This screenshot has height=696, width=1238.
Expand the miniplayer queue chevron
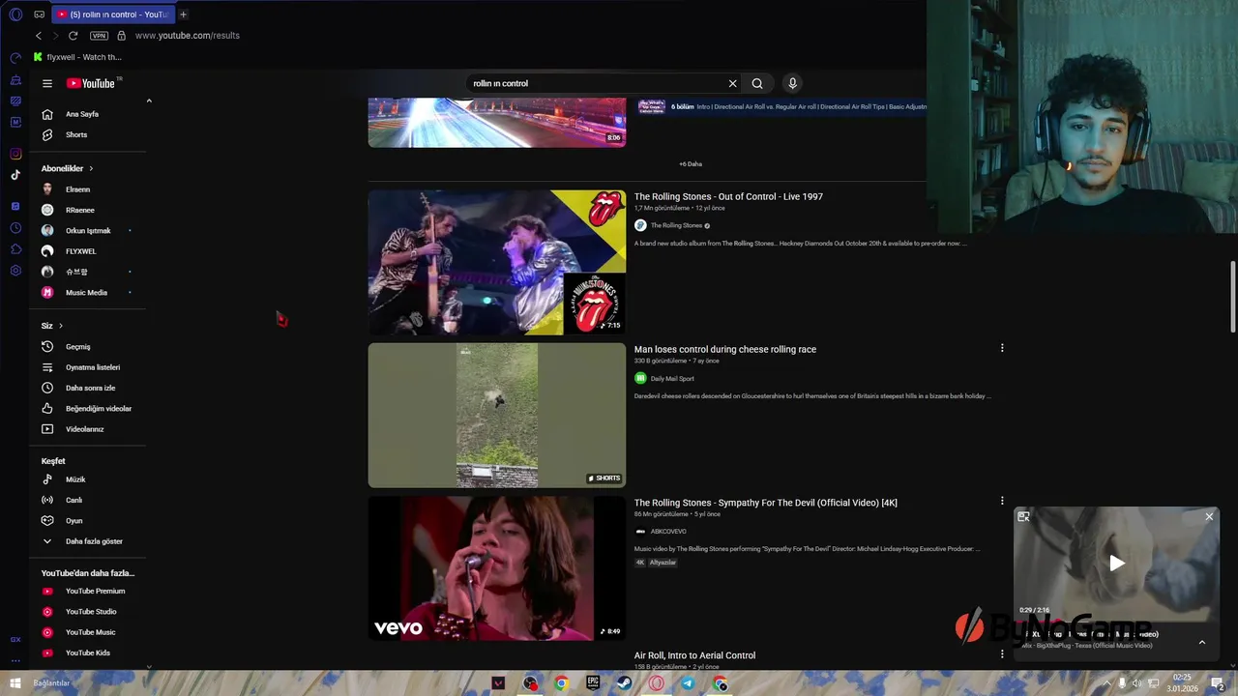tap(1202, 642)
